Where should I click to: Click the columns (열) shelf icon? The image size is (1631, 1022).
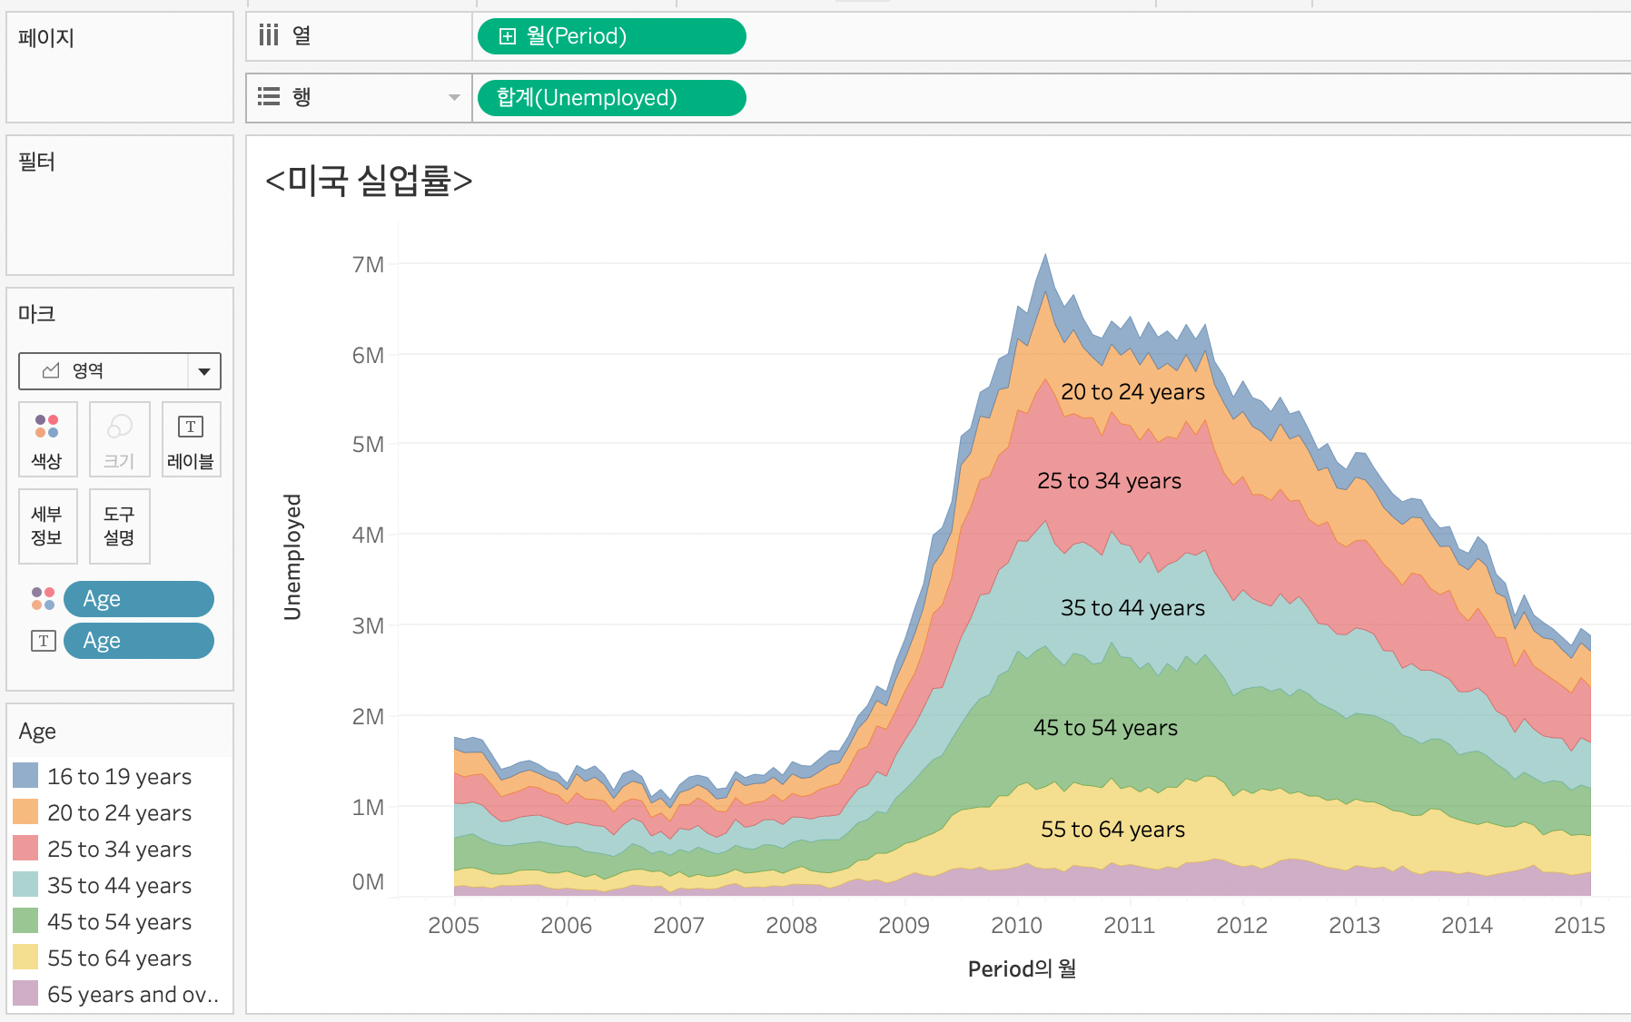(x=269, y=36)
